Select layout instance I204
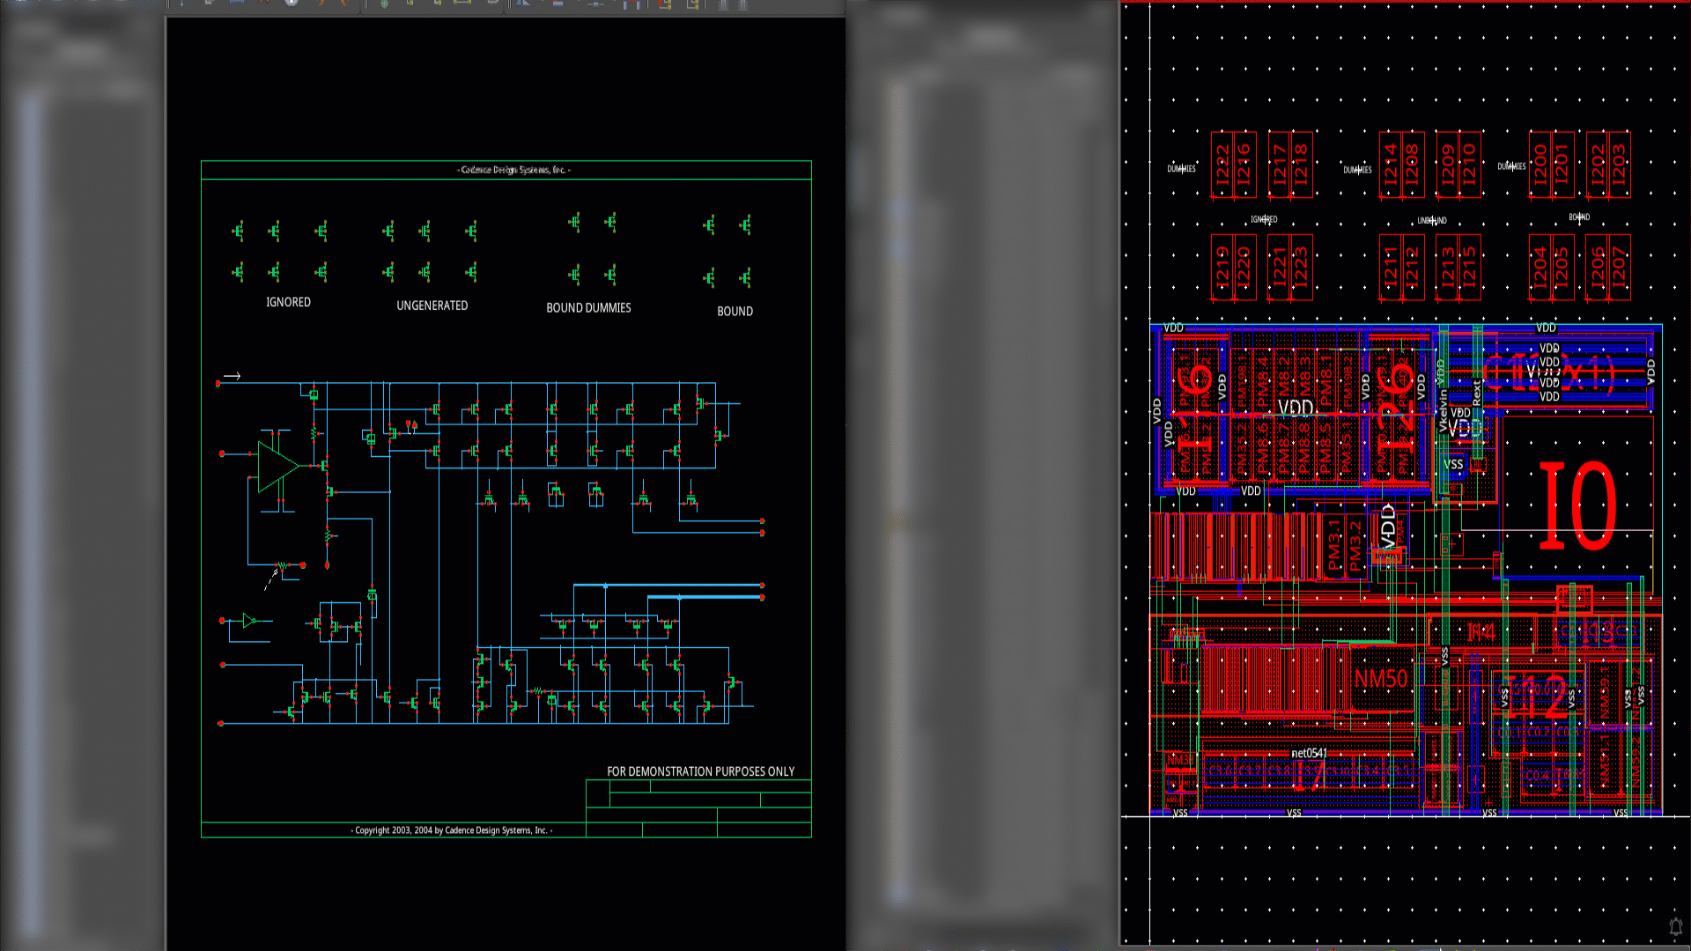This screenshot has height=951, width=1691. (1540, 267)
